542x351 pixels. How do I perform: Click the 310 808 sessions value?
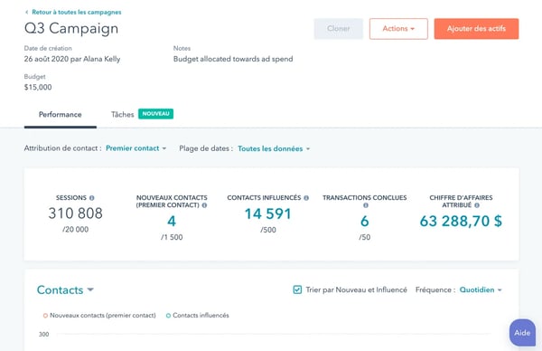[x=75, y=213]
